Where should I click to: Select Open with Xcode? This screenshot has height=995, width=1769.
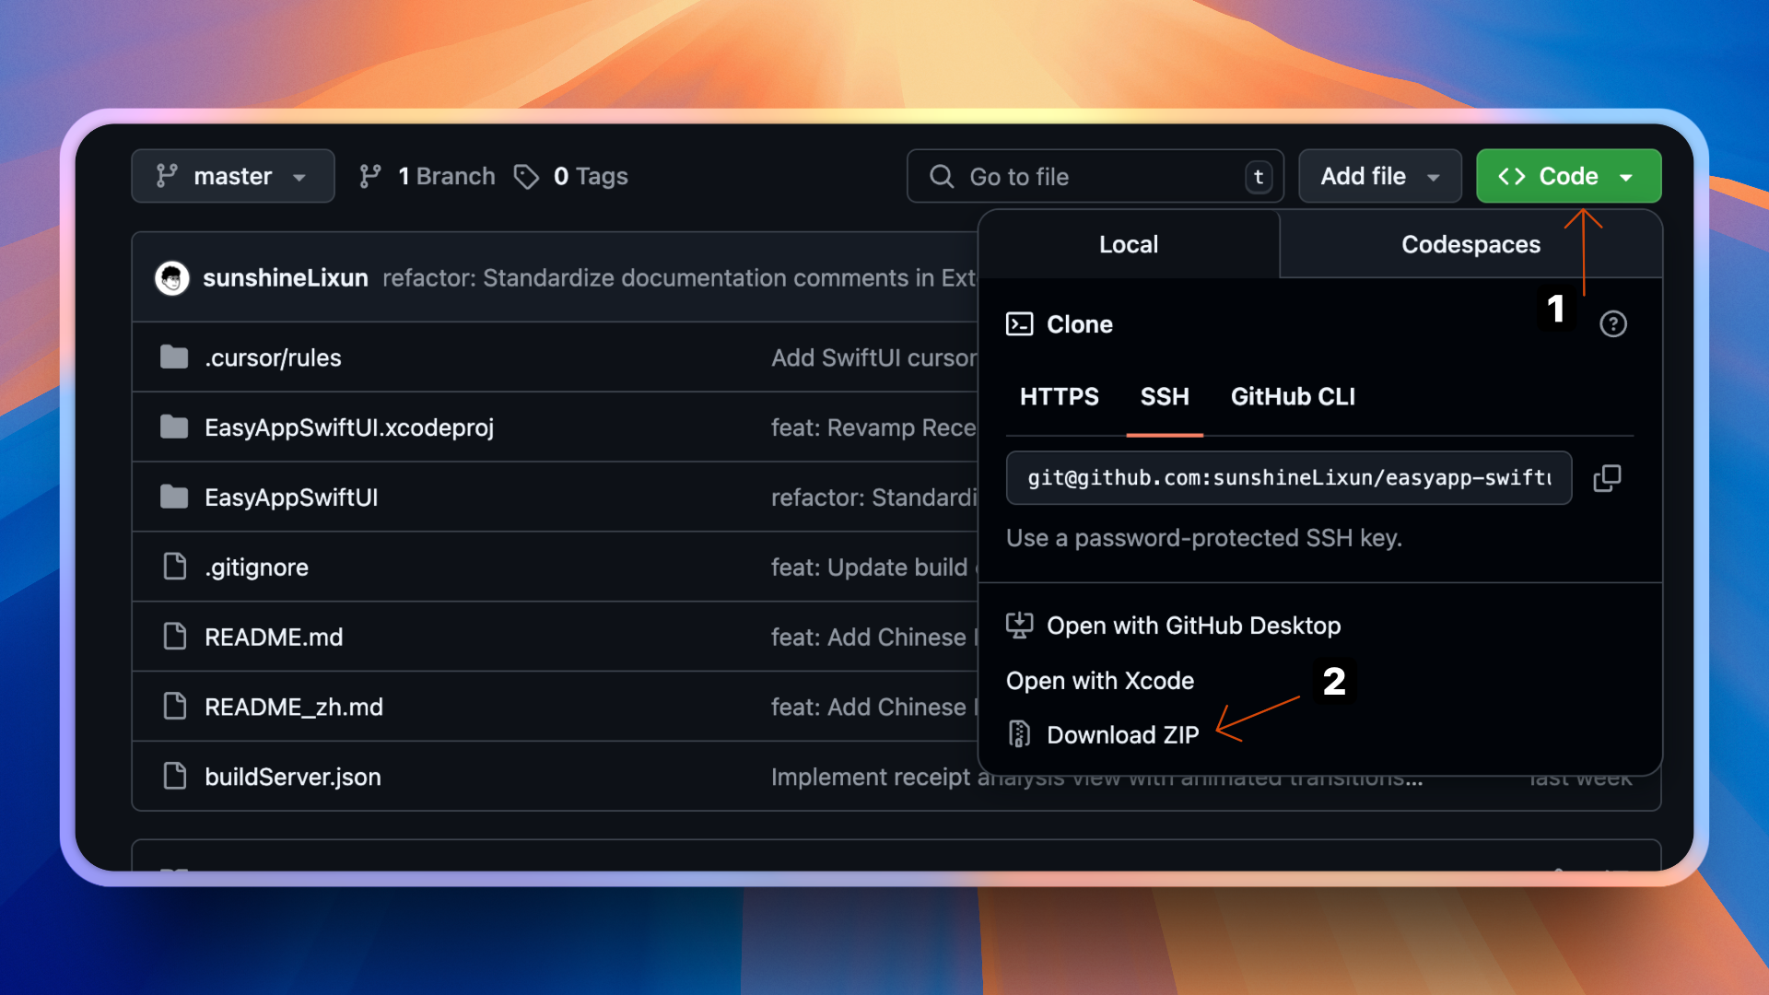[x=1100, y=681]
